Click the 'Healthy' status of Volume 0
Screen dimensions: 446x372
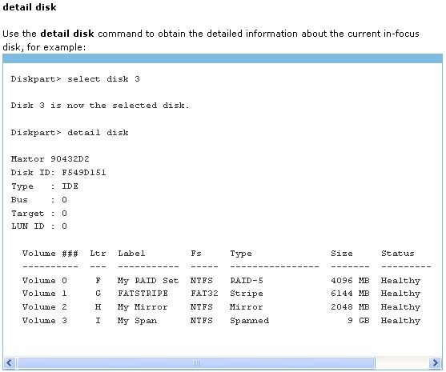[x=400, y=281]
